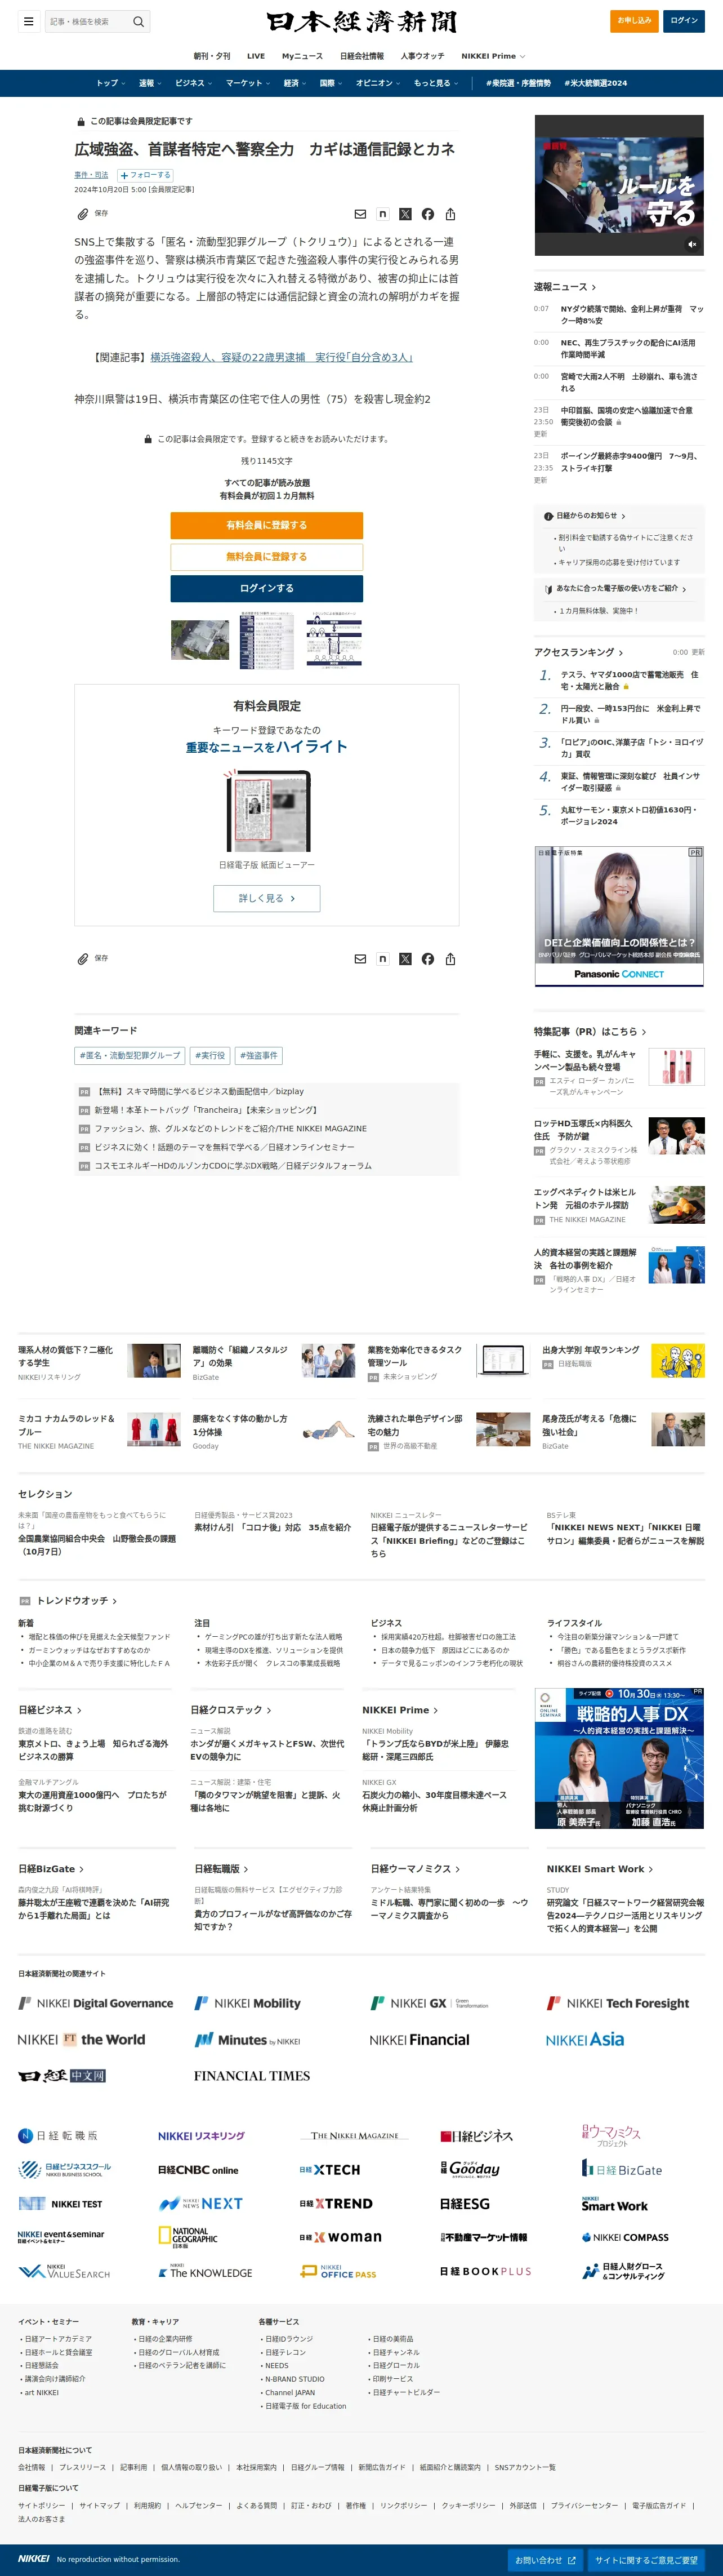Open NIKKEI Asia logo
This screenshot has height=2576, width=723.
pos(585,2040)
